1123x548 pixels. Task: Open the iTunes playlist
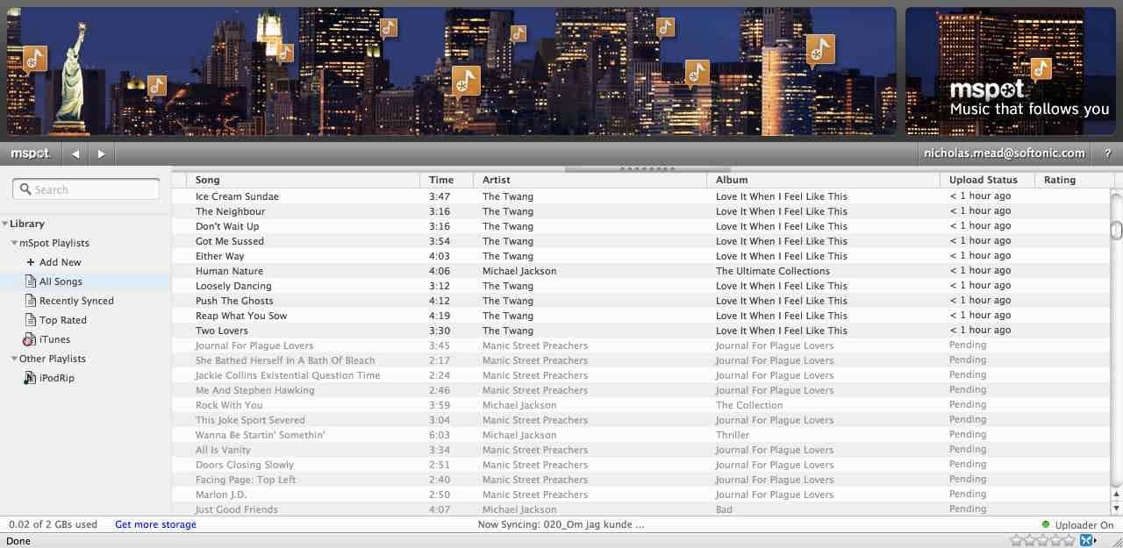click(54, 339)
